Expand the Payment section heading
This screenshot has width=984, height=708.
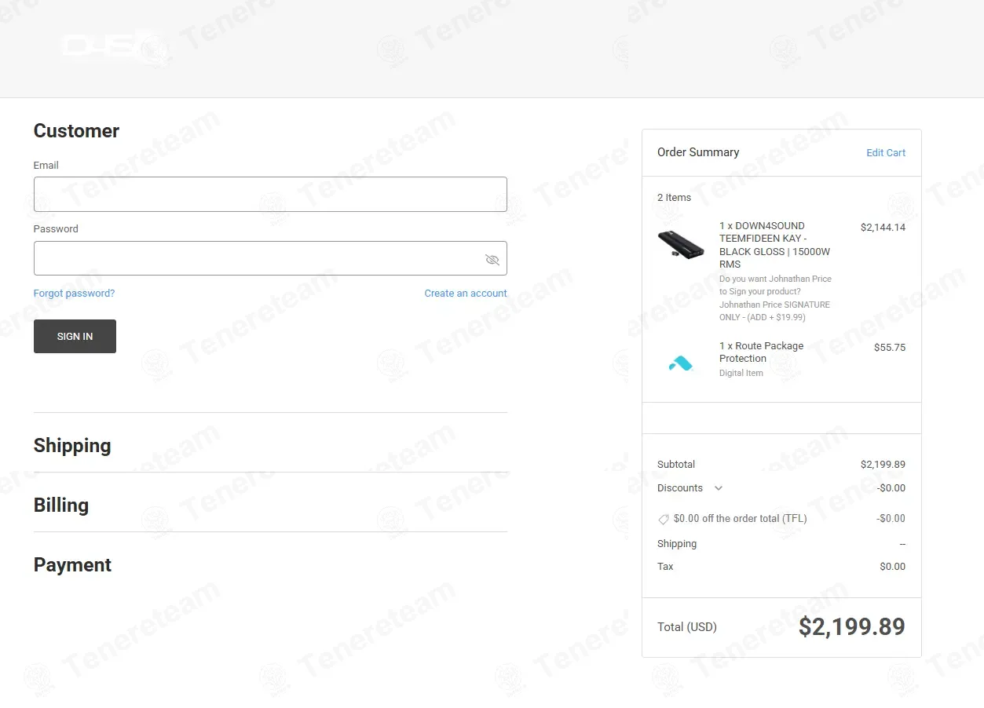72,565
